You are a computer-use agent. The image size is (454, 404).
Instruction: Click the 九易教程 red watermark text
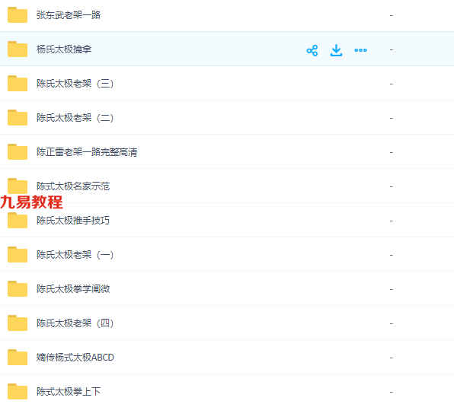[x=31, y=202]
